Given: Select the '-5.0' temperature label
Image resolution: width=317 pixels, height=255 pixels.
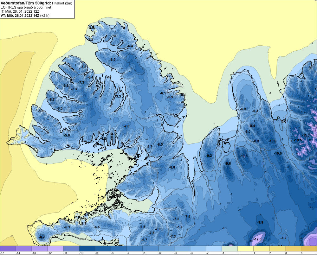Looking at the screenshot, I should (41, 111).
